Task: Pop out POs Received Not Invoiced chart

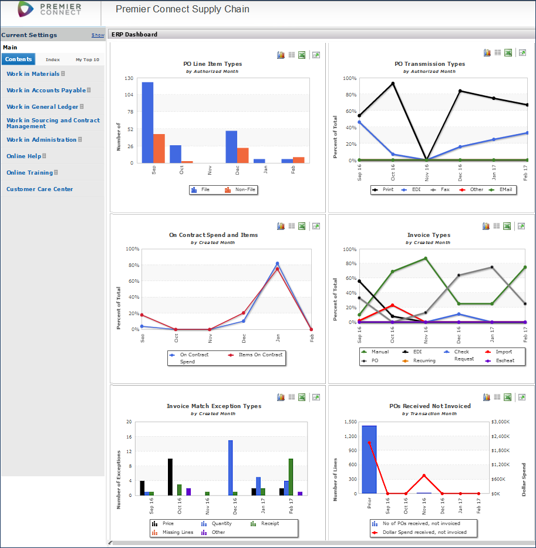Action: click(521, 397)
